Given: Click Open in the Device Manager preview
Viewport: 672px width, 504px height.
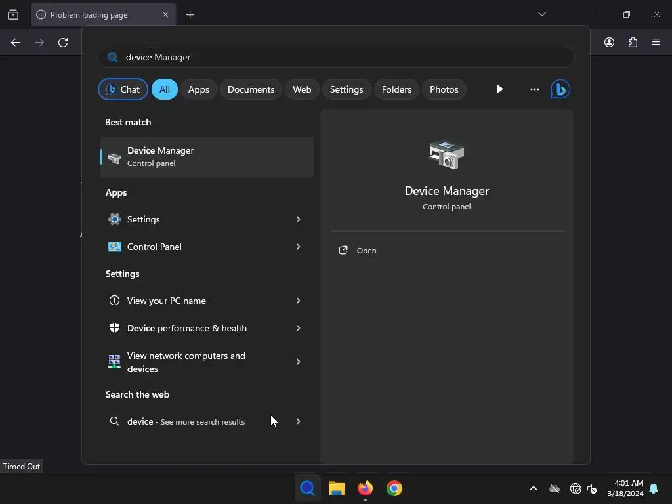Looking at the screenshot, I should coord(366,251).
